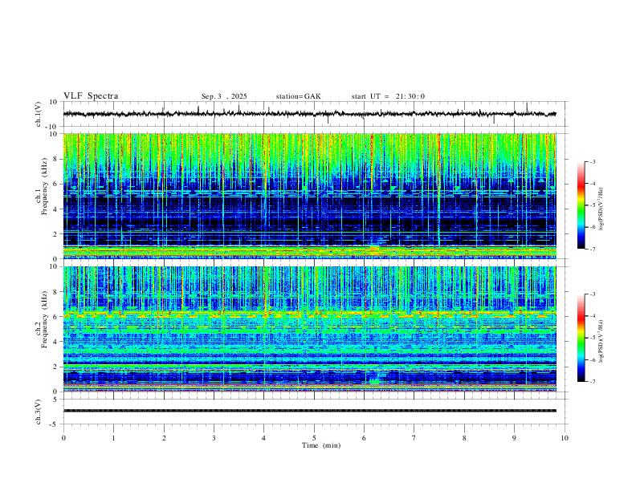Click the -5 label on ch.2 color bar

[593, 338]
